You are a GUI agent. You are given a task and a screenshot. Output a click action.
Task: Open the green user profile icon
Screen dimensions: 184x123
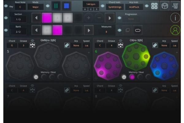click(175, 30)
